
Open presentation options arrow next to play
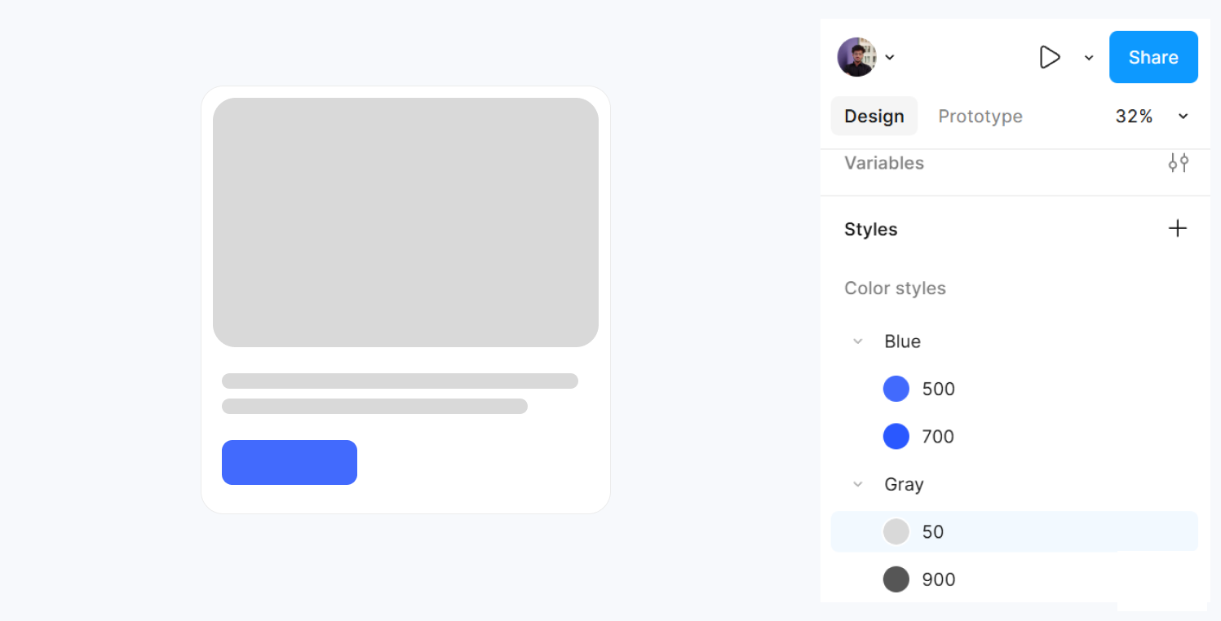[1089, 58]
